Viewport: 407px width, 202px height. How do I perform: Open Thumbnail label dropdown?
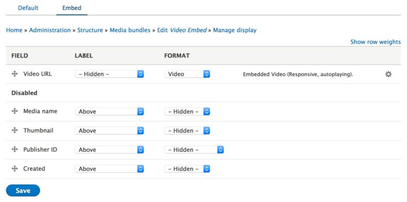pyautogui.click(x=109, y=131)
